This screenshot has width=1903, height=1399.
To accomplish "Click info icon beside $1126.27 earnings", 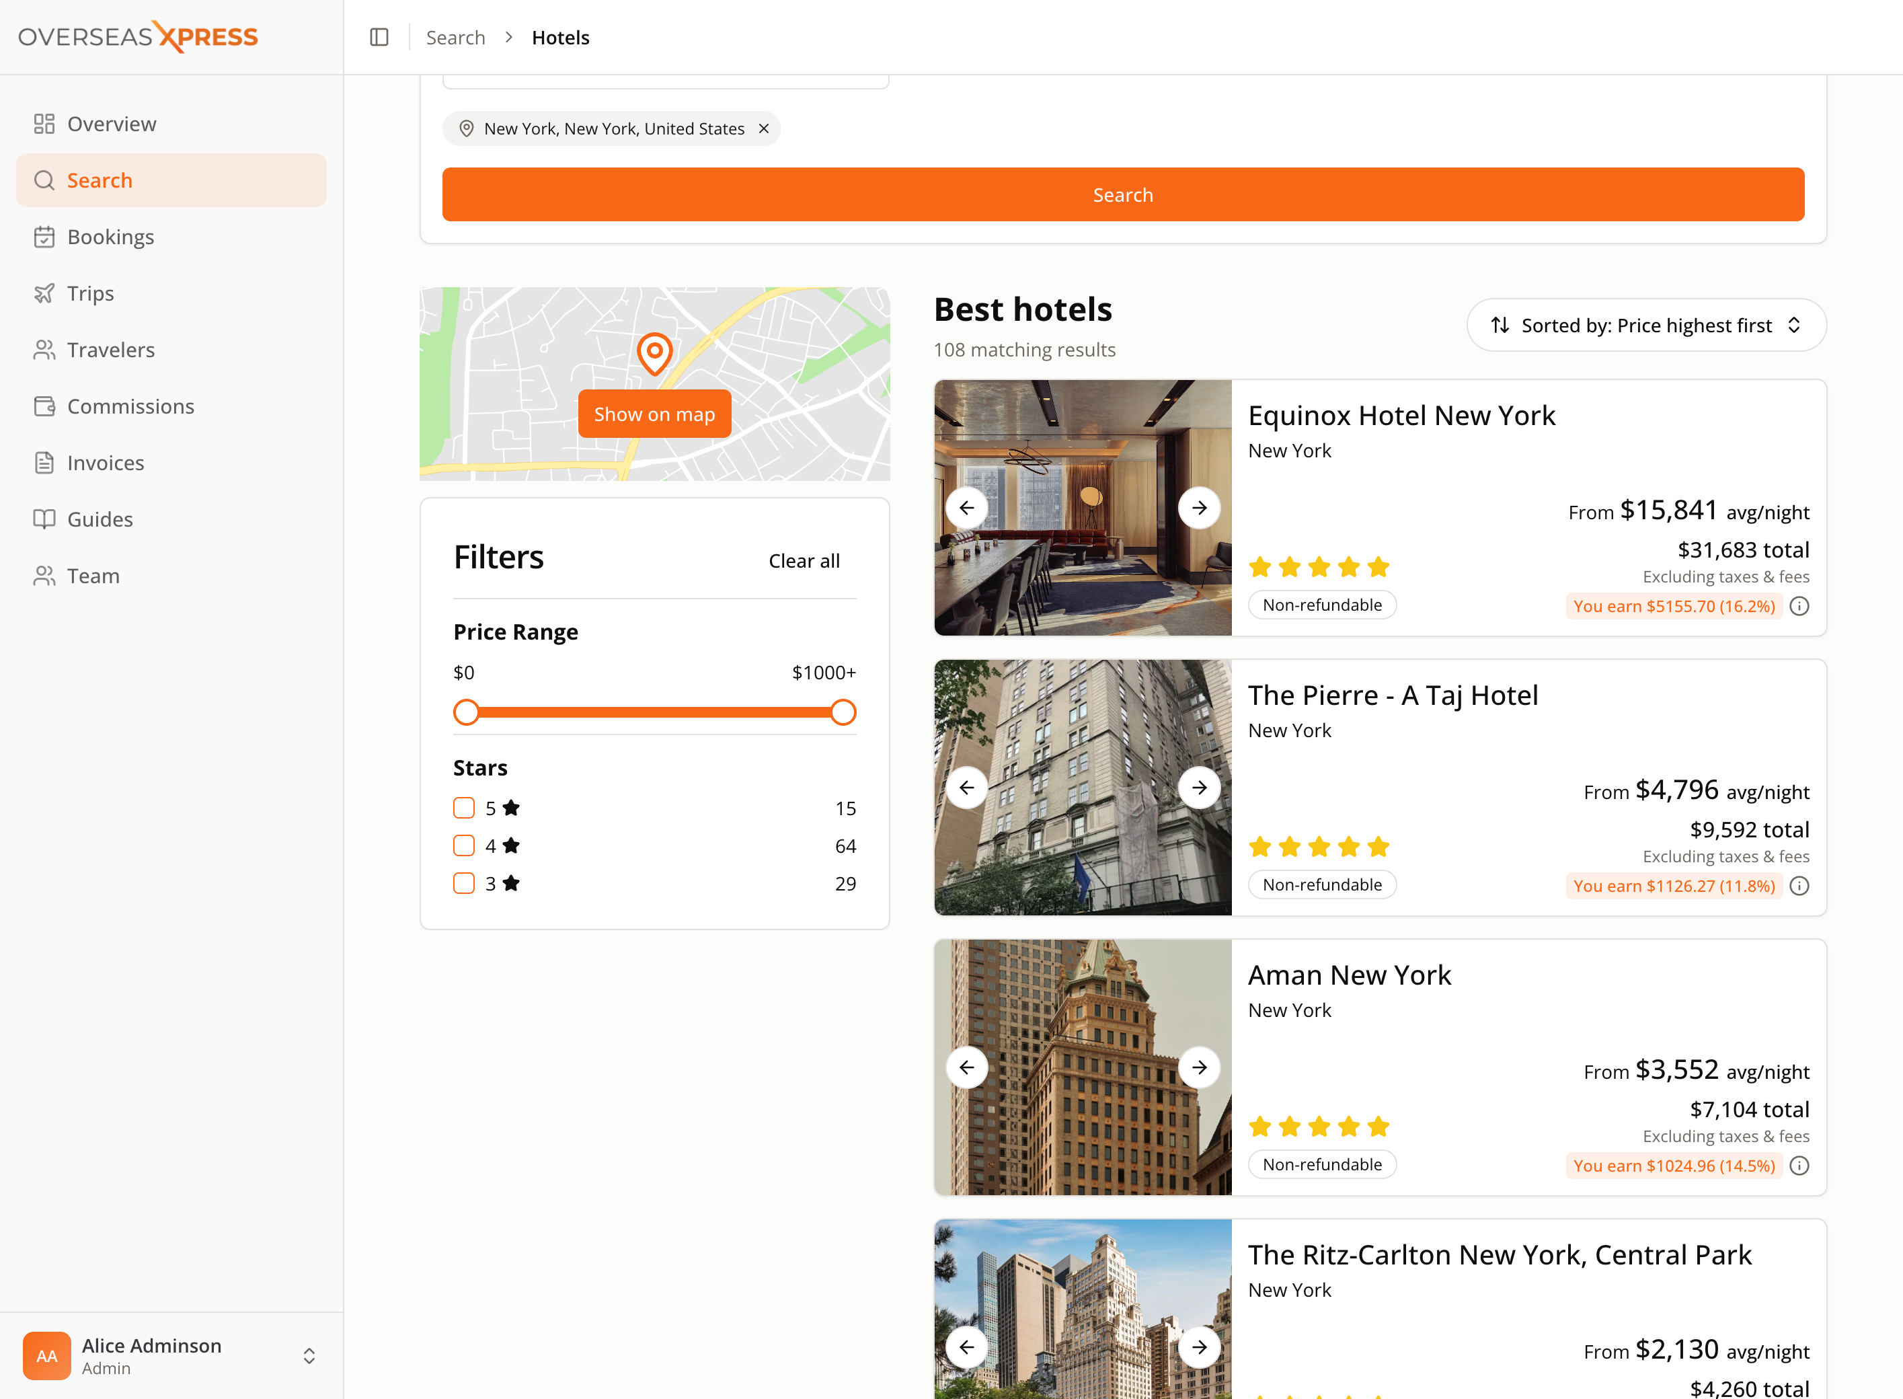I will tap(1799, 886).
